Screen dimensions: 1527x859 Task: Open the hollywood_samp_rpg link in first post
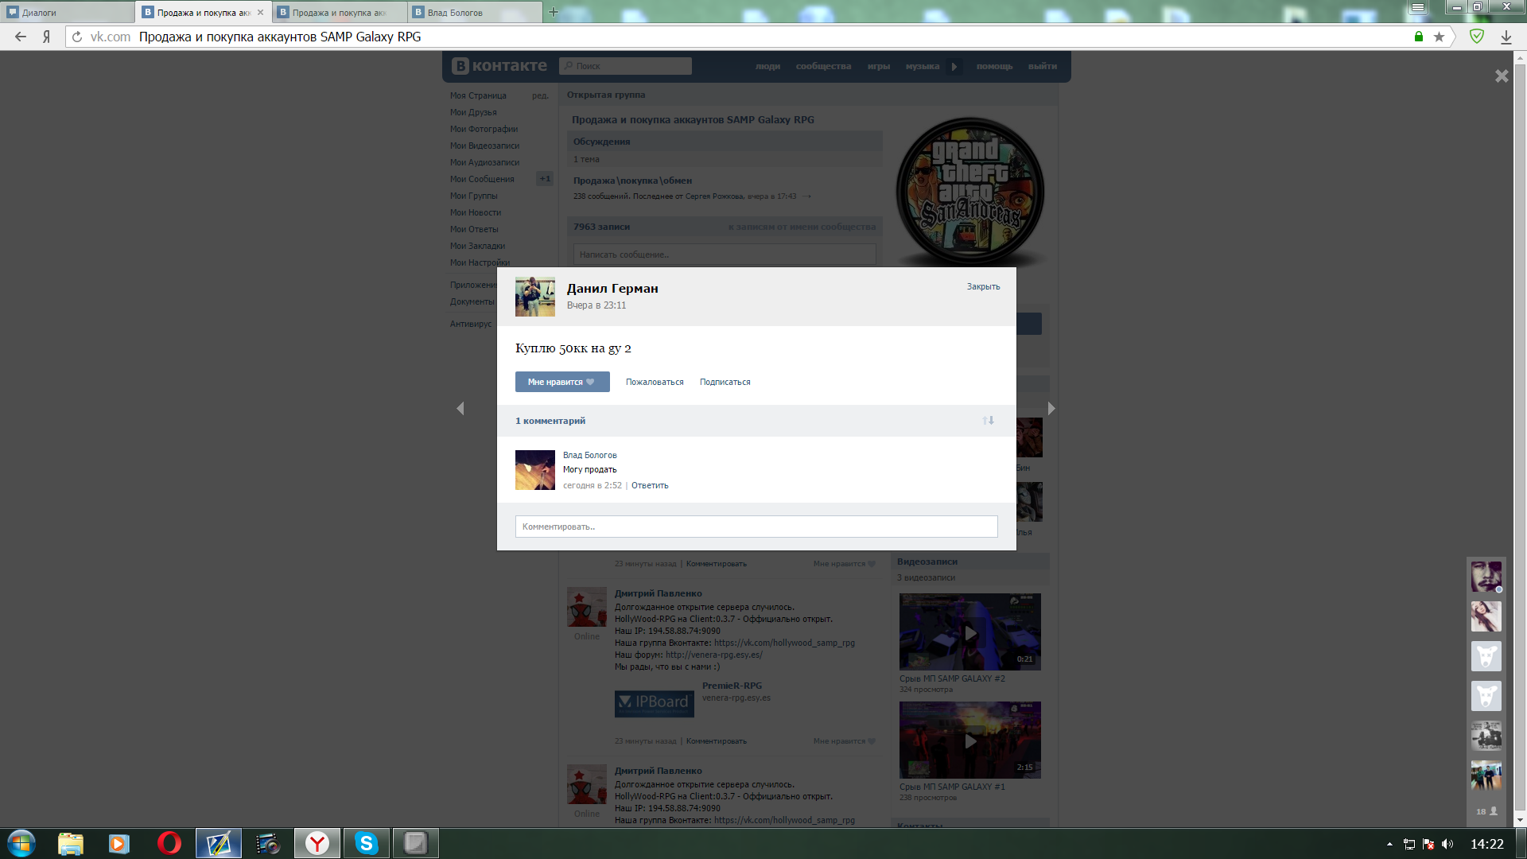pyautogui.click(x=784, y=643)
